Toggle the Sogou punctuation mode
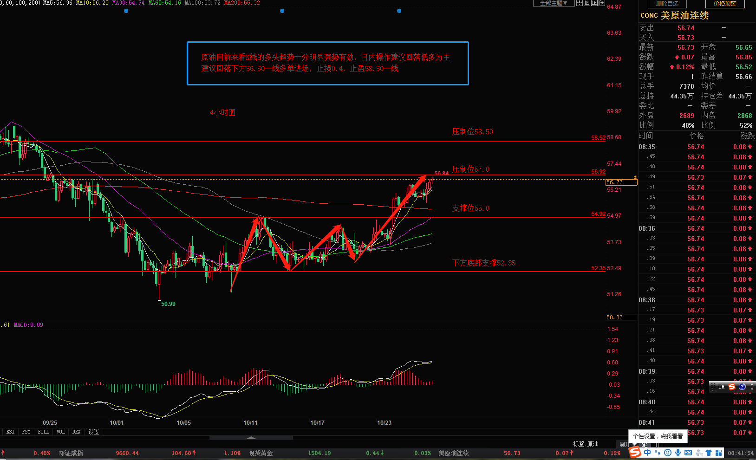756x460 pixels. pyautogui.click(x=658, y=453)
